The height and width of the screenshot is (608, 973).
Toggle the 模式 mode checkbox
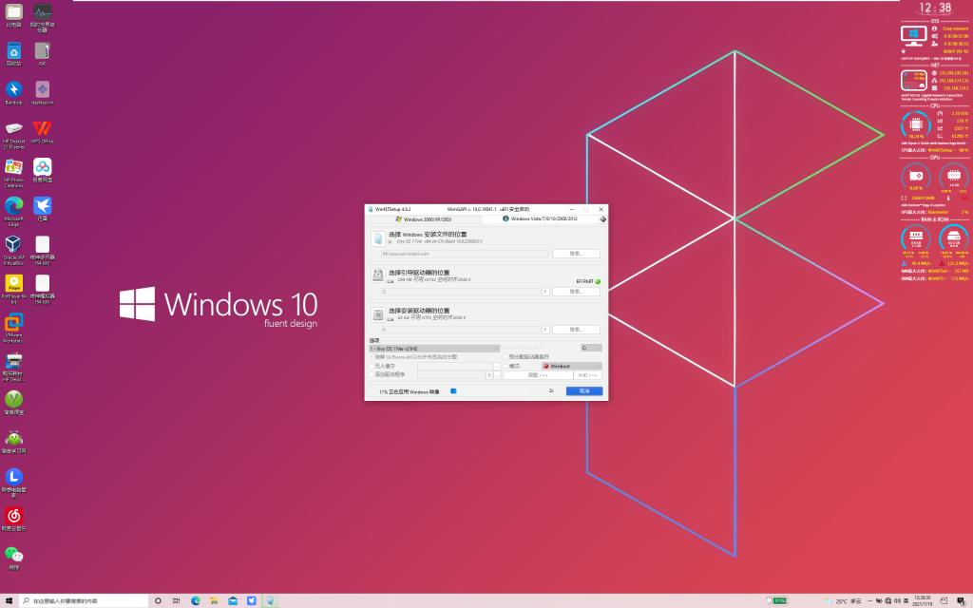click(x=506, y=366)
